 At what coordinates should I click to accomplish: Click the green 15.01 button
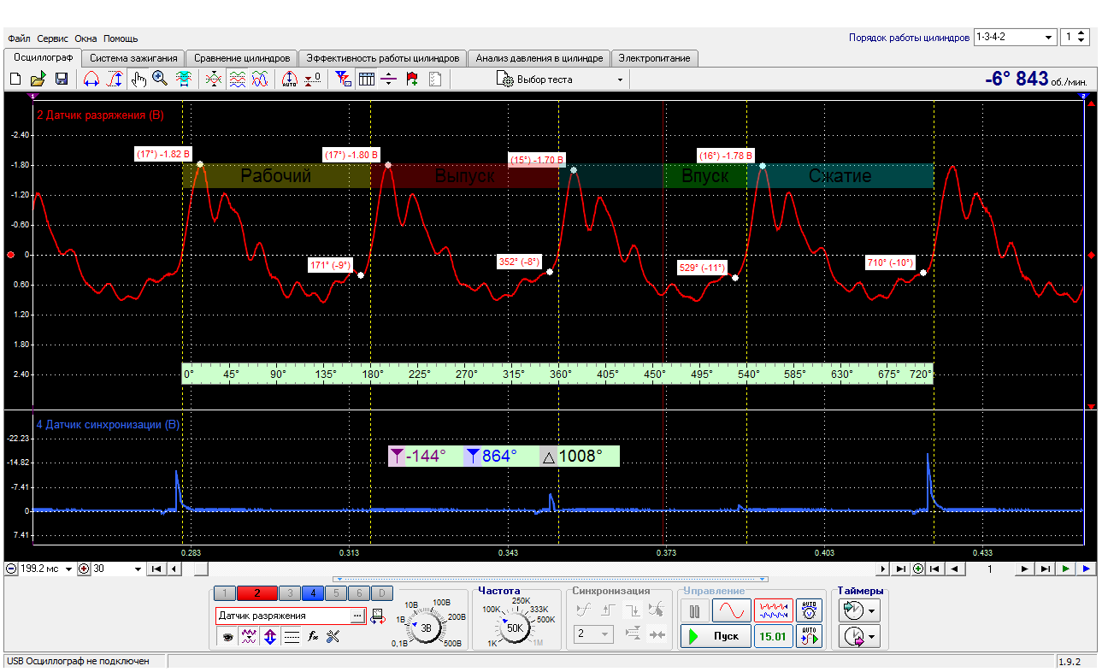pyautogui.click(x=772, y=636)
